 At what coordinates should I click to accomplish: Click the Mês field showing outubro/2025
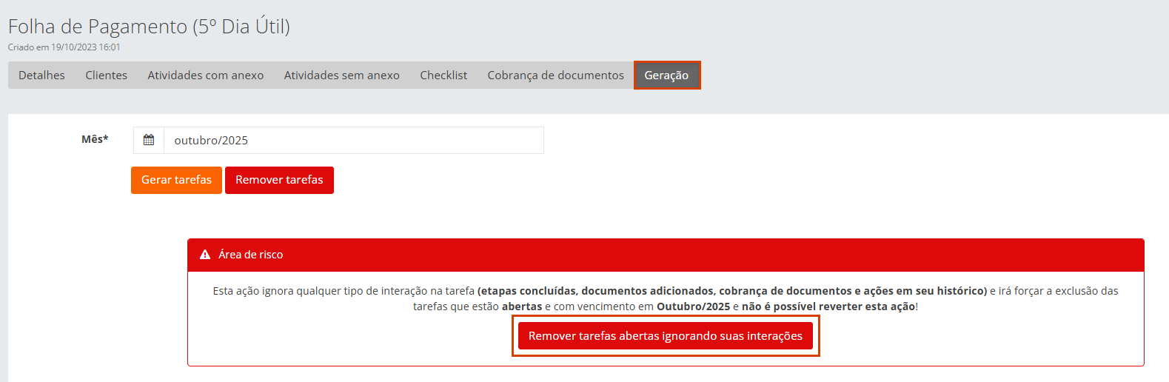point(353,140)
